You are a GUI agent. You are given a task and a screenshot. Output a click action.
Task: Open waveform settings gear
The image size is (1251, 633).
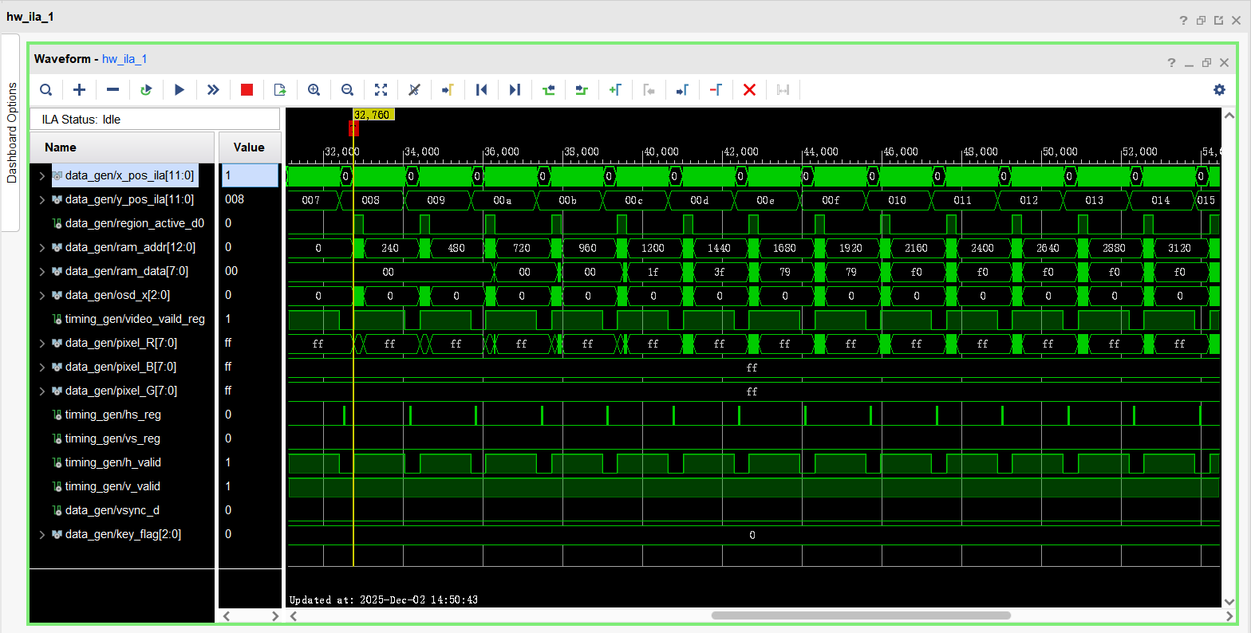coord(1219,90)
